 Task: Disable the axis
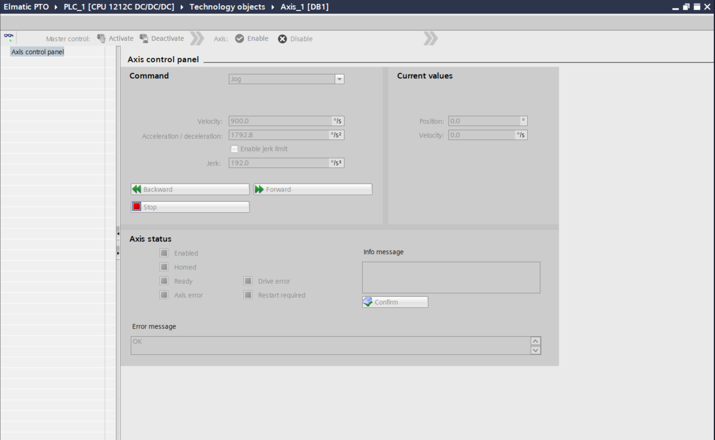click(x=295, y=39)
